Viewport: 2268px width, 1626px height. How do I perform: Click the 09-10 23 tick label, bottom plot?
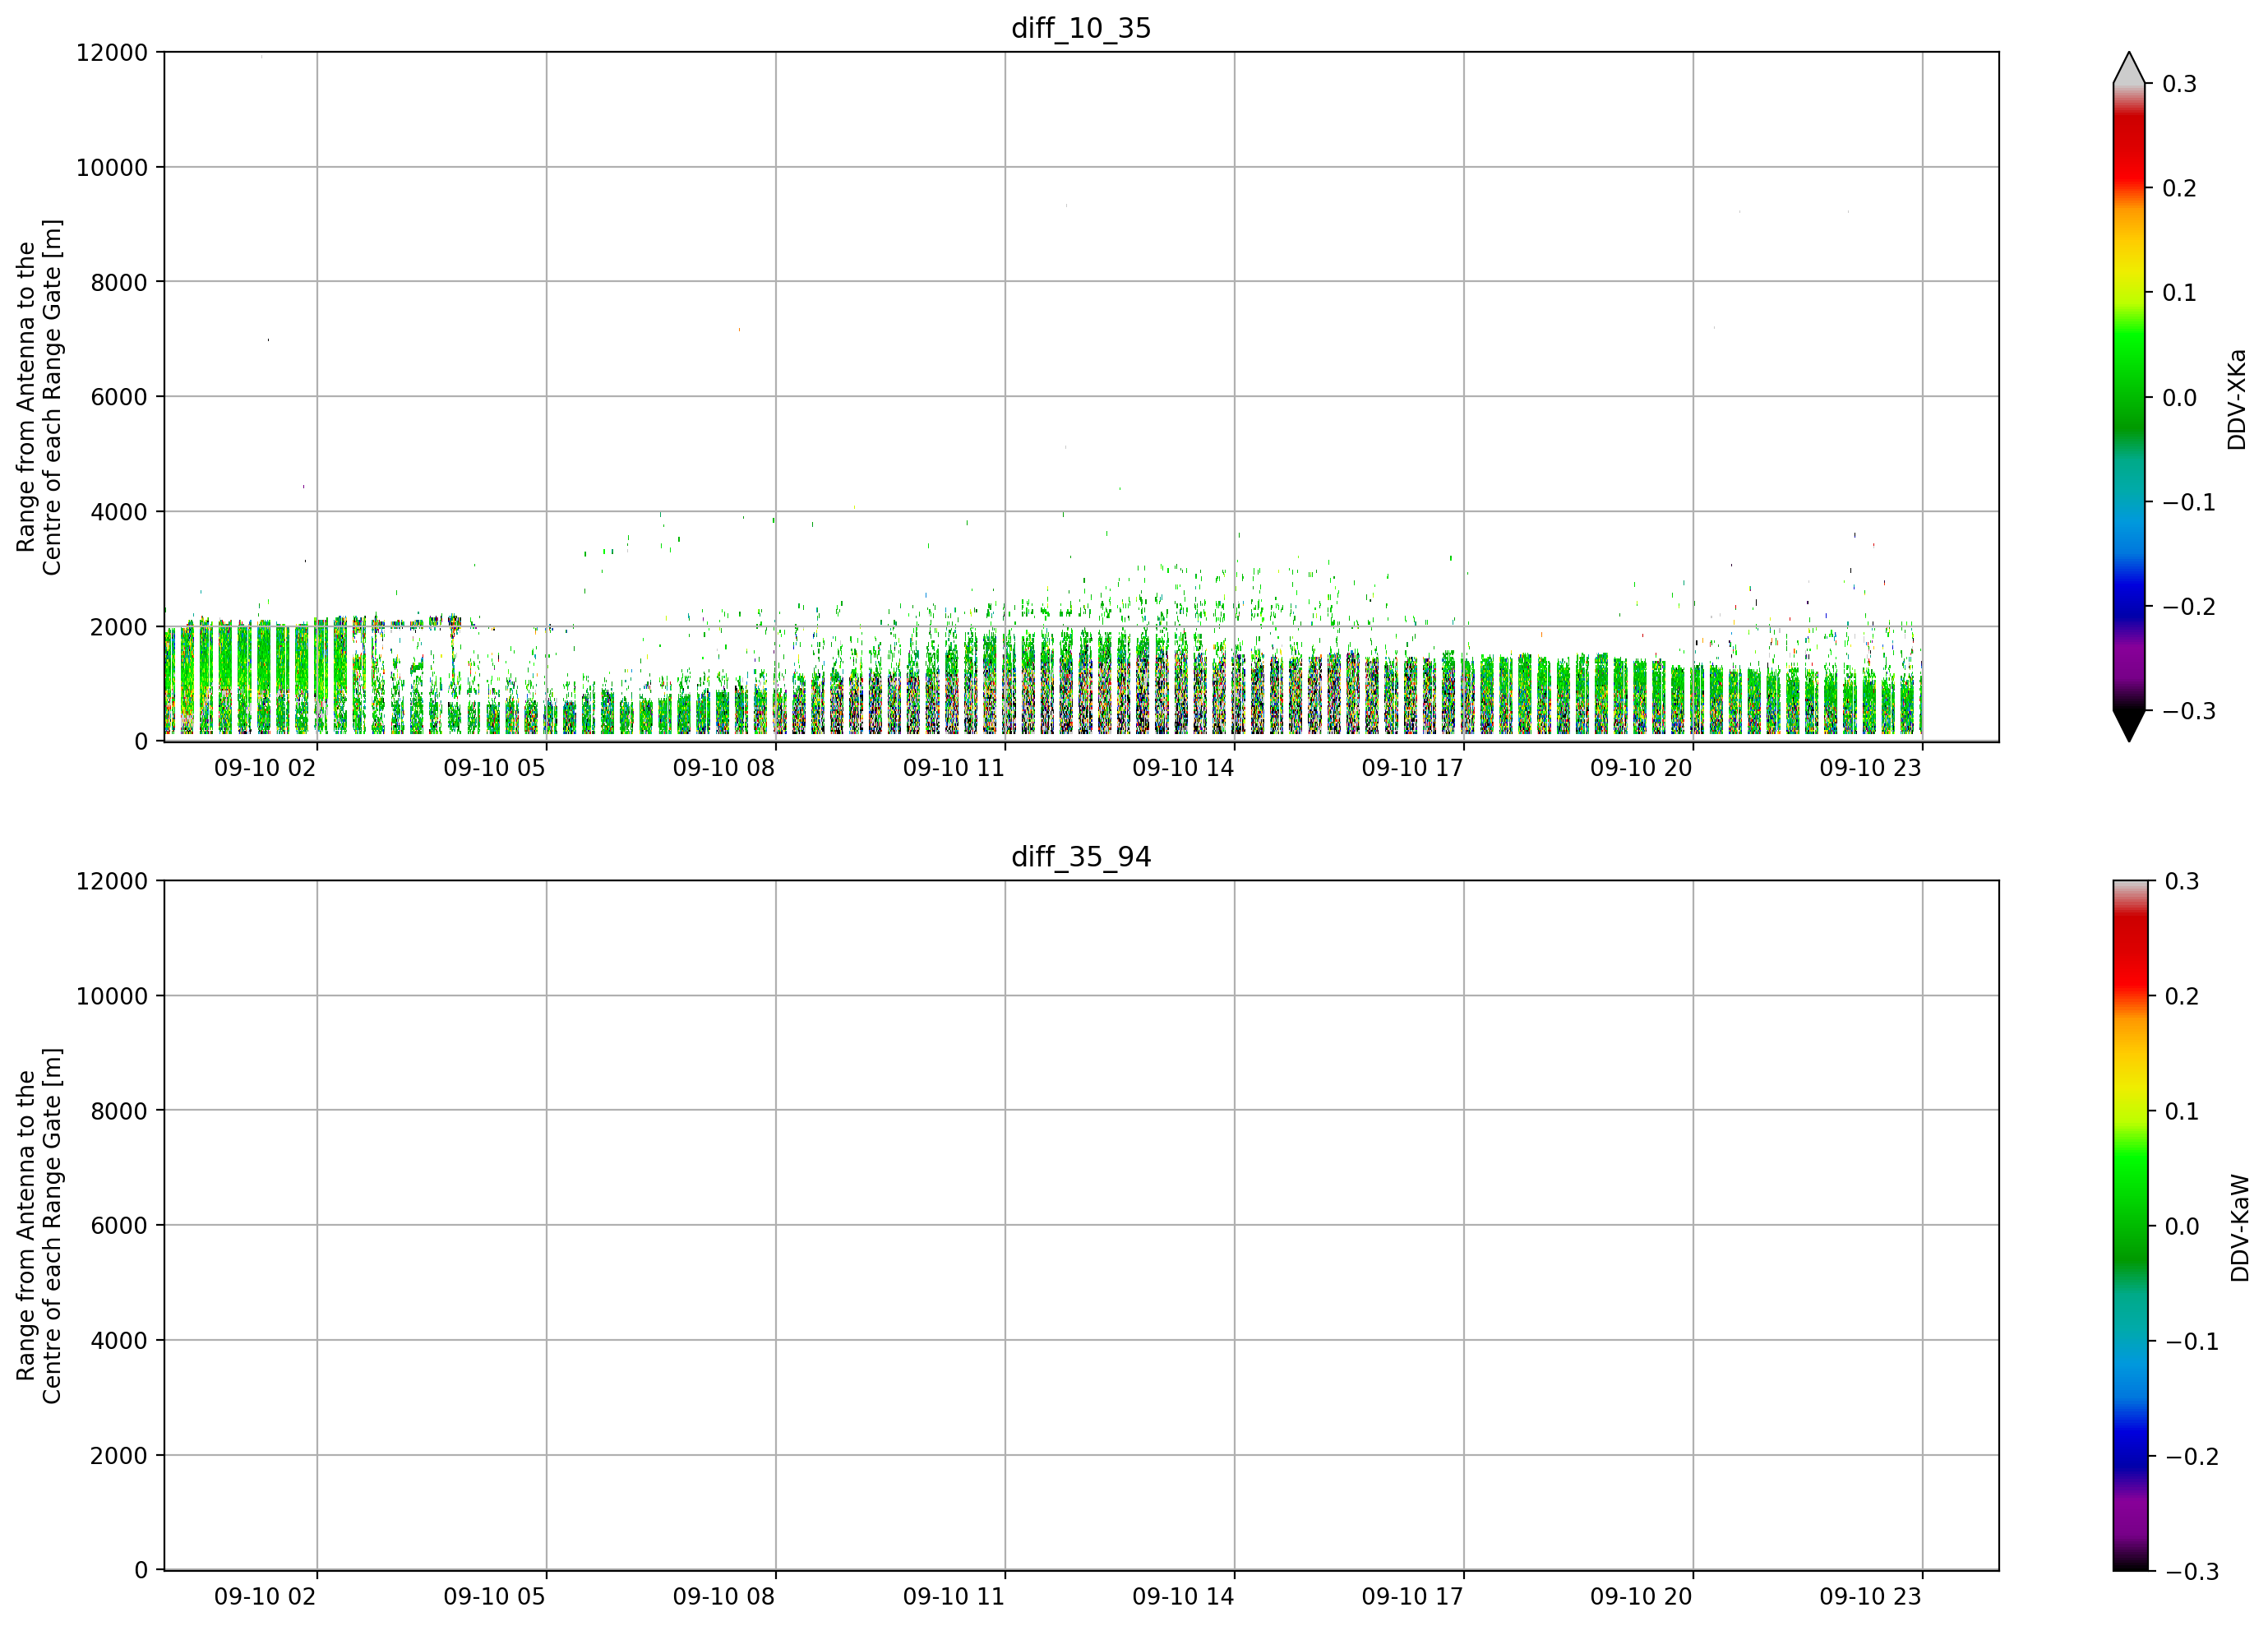(x=1870, y=1597)
